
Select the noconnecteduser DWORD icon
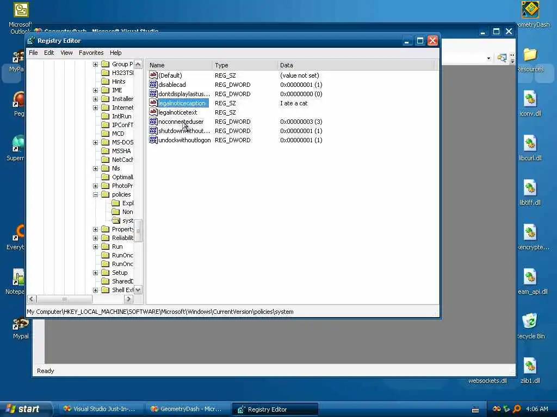(x=153, y=121)
